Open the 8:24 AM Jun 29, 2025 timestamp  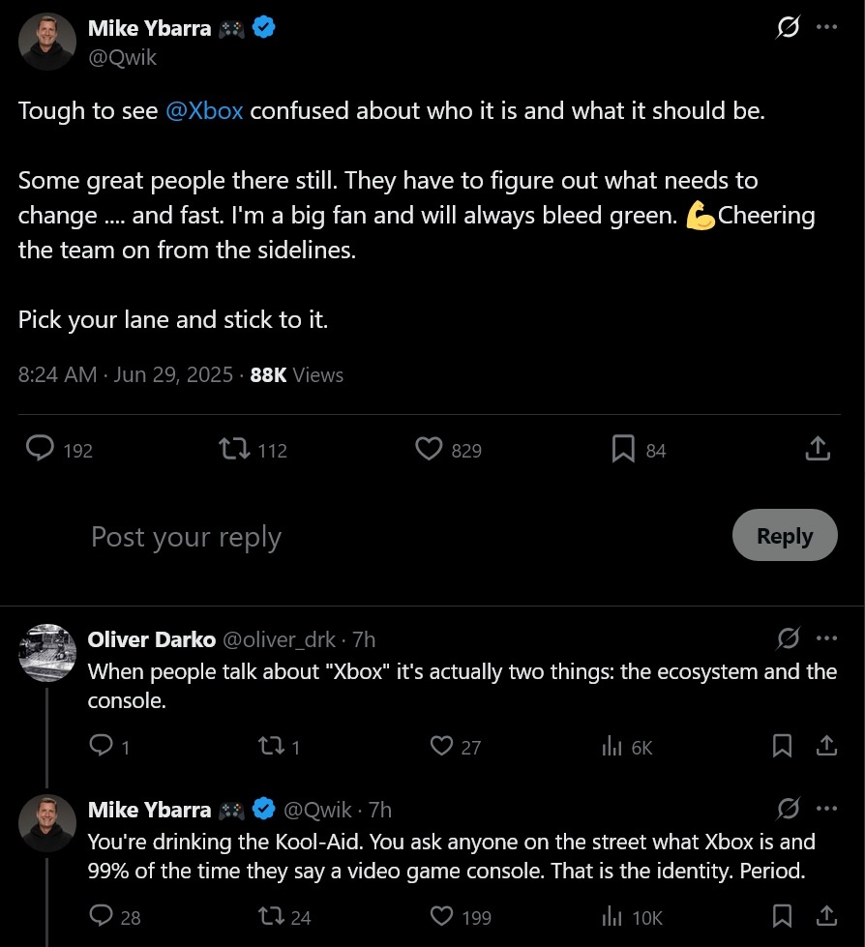tap(126, 375)
